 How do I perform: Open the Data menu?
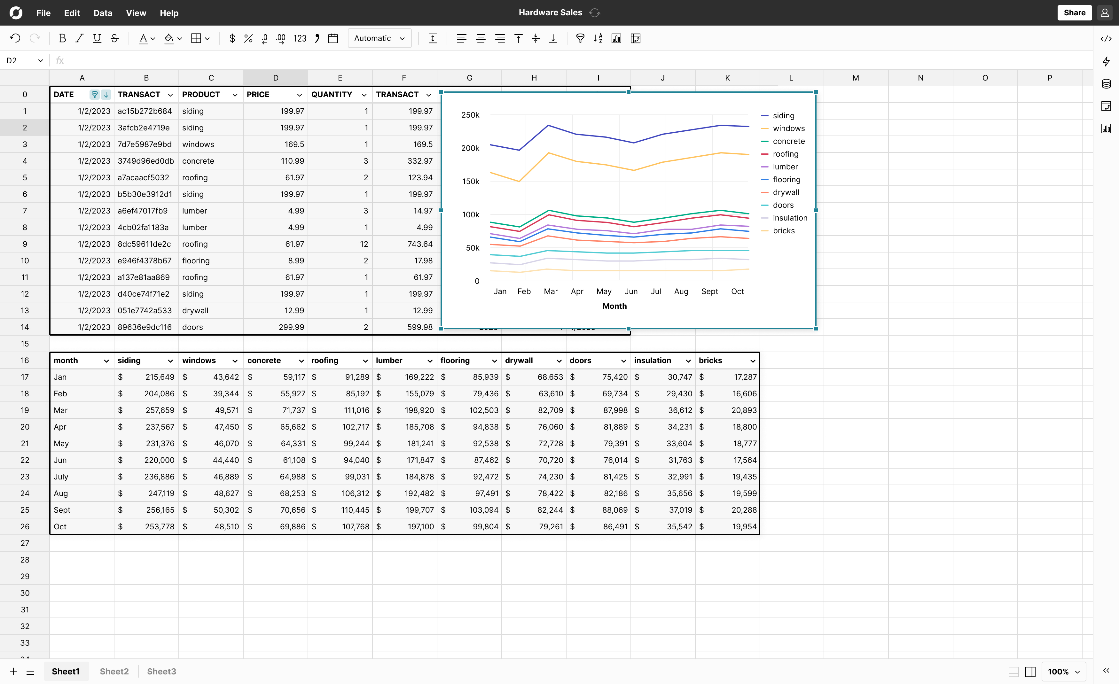click(103, 13)
